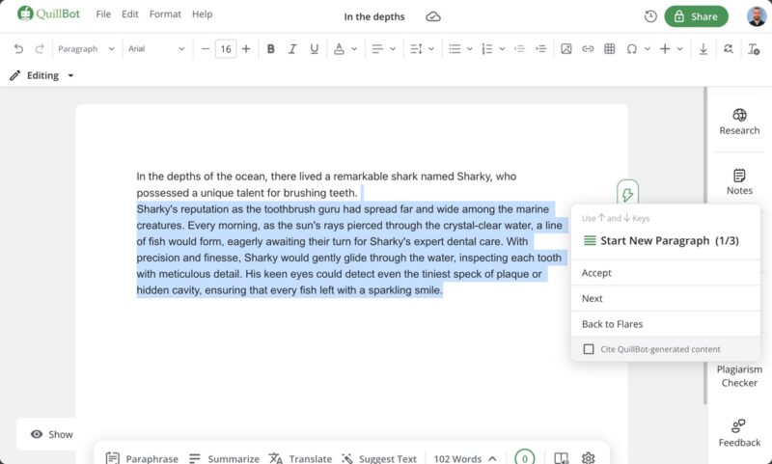
Task: Open the Notes sidebar panel
Action: click(739, 181)
